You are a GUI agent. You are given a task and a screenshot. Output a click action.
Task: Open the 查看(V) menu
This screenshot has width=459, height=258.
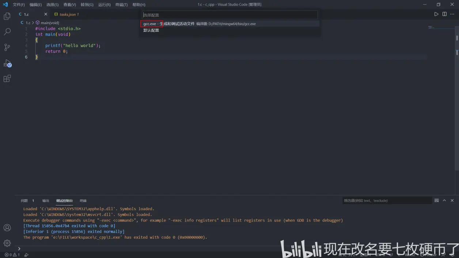pos(69,4)
